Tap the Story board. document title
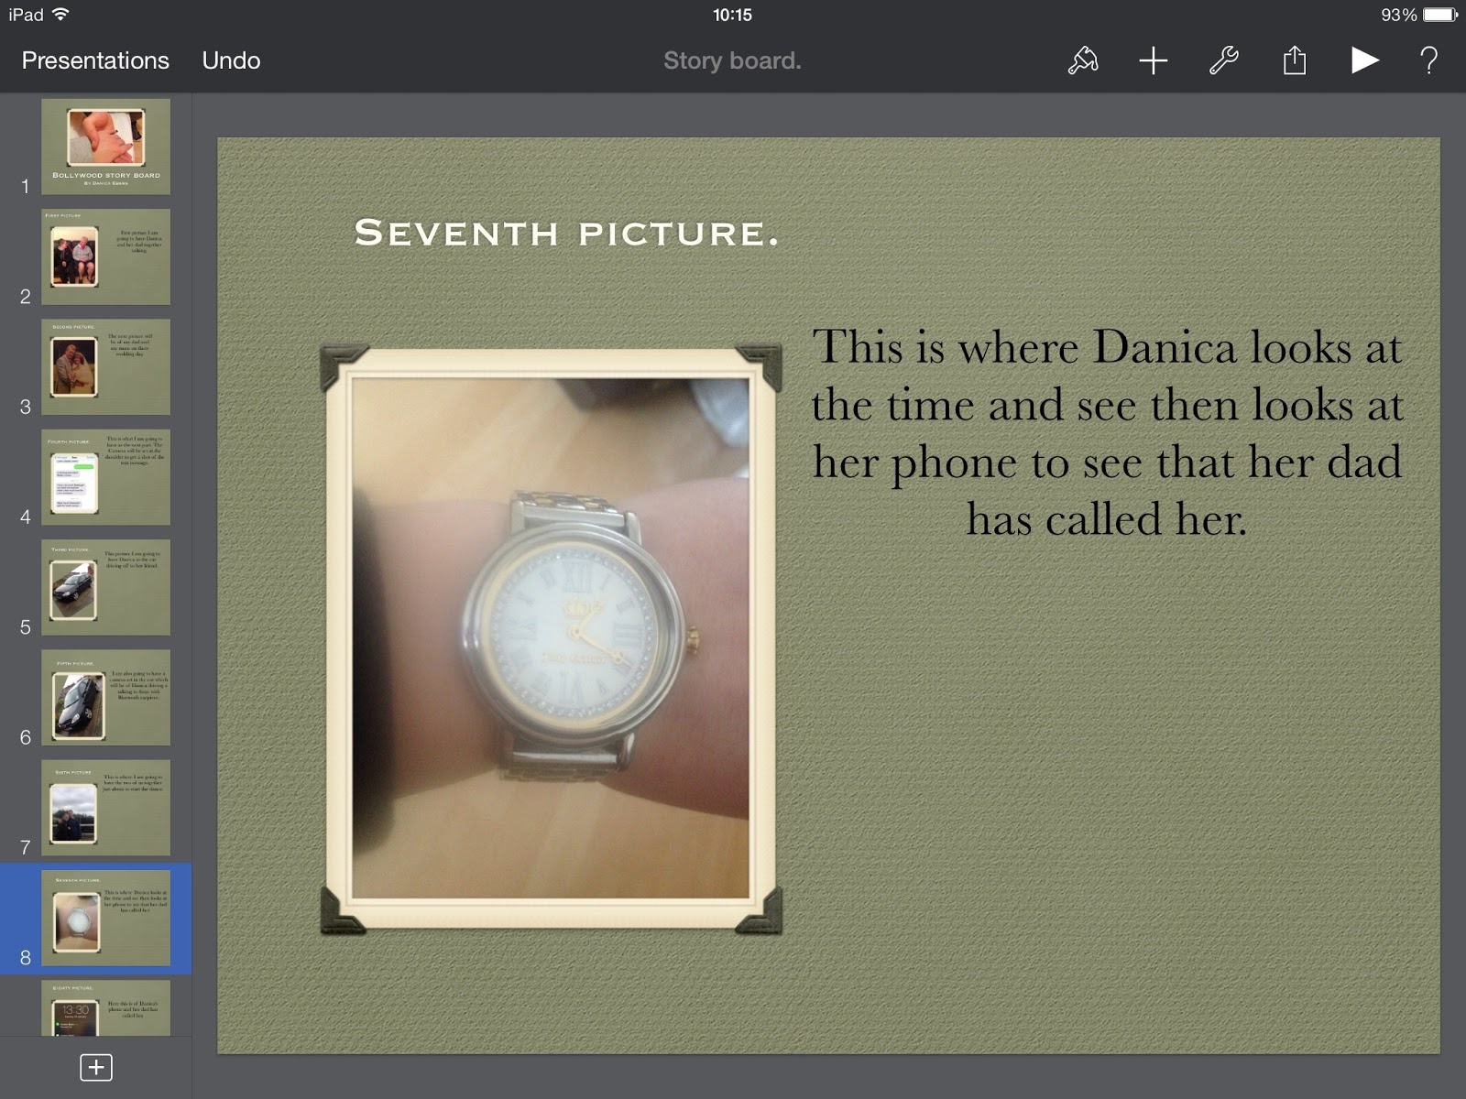Image resolution: width=1466 pixels, height=1099 pixels. [x=732, y=60]
